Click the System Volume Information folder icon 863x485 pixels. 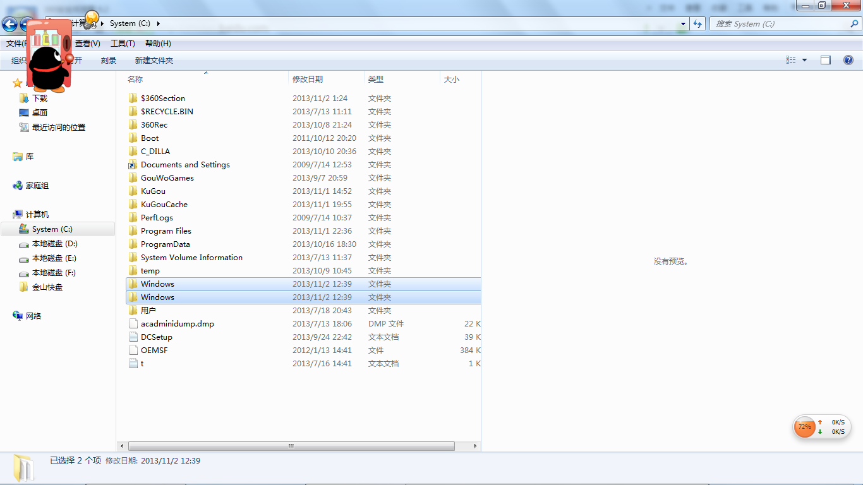[133, 257]
